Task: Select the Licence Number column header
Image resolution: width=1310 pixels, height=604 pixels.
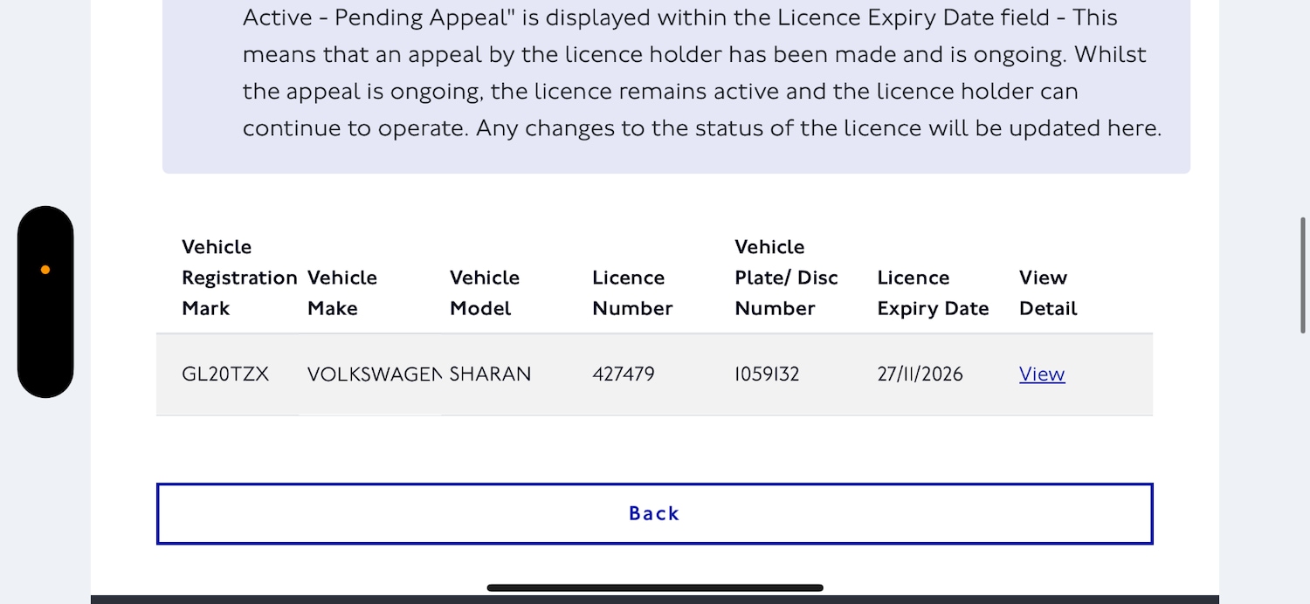Action: pos(631,292)
